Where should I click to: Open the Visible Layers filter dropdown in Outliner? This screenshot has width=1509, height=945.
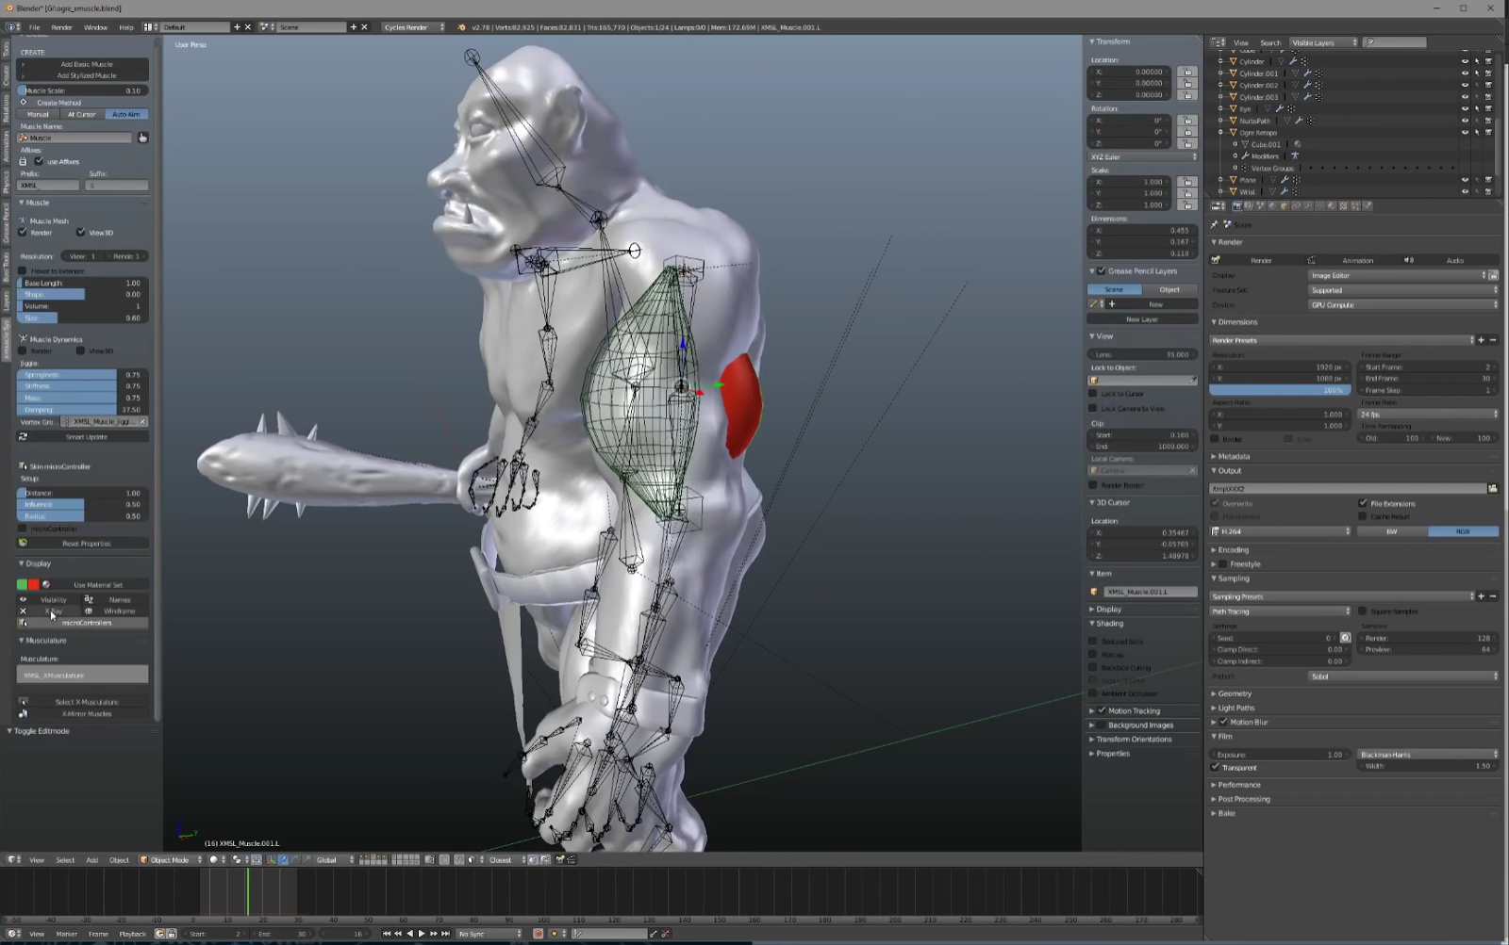1322,42
